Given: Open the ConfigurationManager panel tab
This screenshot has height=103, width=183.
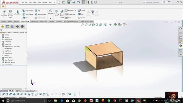Looking at the screenshot, I should [x=12, y=27].
